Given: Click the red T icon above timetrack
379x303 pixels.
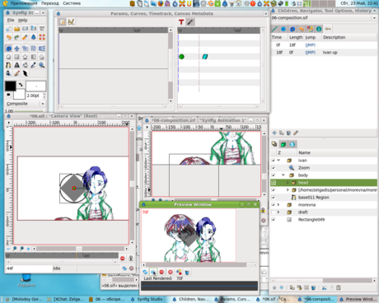Looking at the screenshot, I should (x=181, y=22).
